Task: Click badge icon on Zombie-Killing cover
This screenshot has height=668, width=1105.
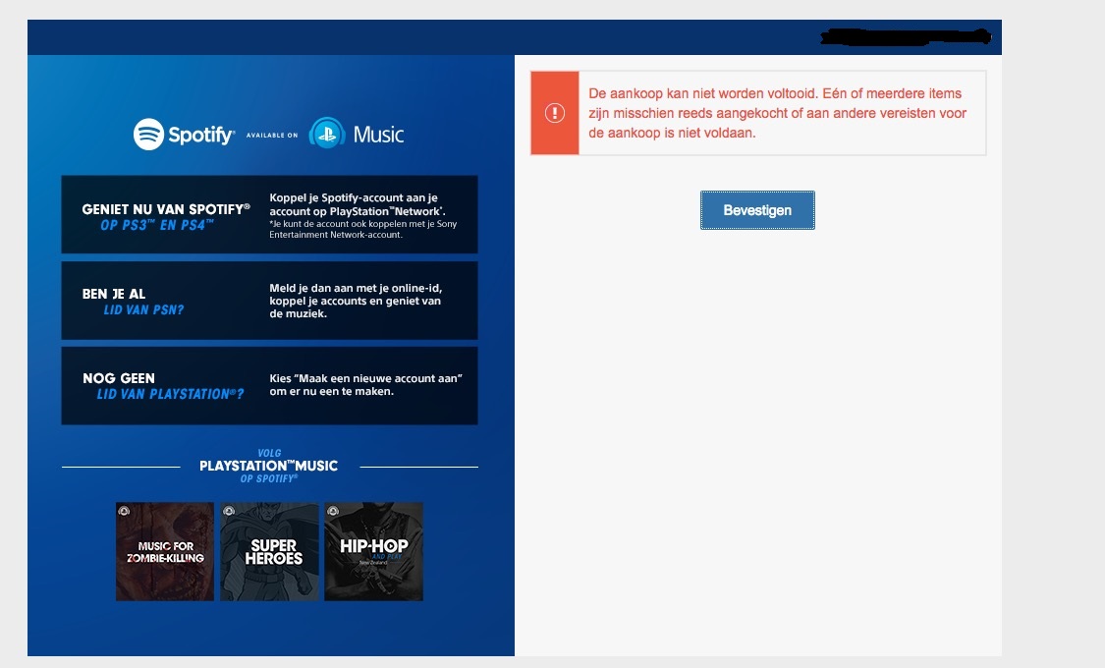Action: [x=124, y=510]
